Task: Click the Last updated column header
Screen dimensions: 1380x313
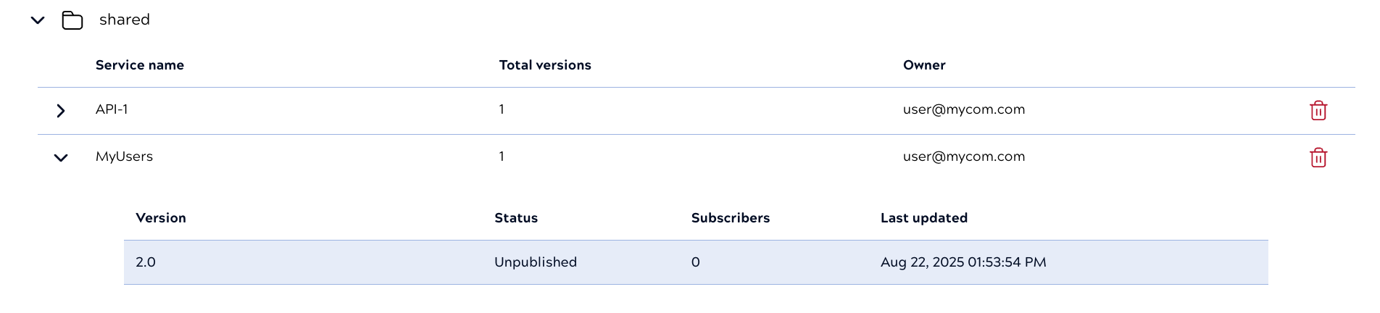Action: tap(924, 218)
